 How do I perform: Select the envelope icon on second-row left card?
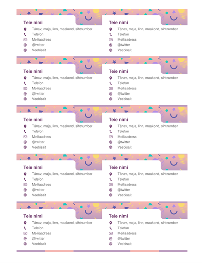25,89
